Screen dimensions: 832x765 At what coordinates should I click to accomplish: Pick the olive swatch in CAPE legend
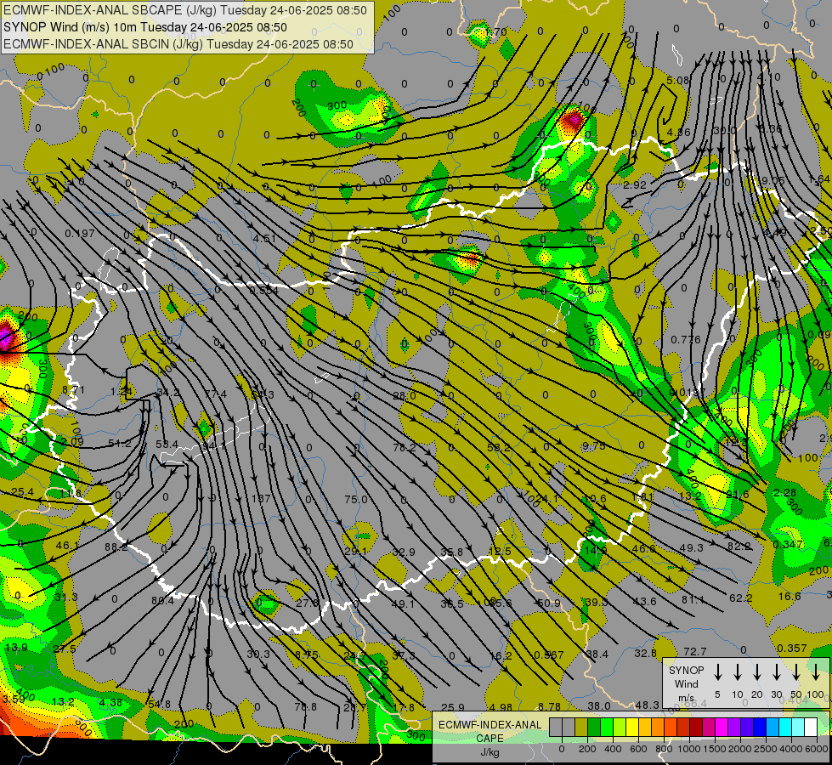click(581, 728)
